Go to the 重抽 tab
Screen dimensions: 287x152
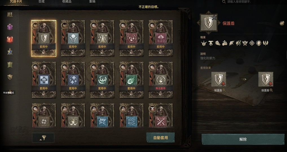pyautogui.click(x=92, y=2)
